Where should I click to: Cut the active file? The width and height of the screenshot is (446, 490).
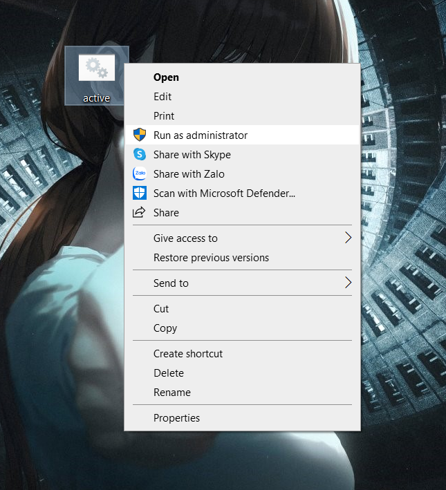pyautogui.click(x=243, y=309)
